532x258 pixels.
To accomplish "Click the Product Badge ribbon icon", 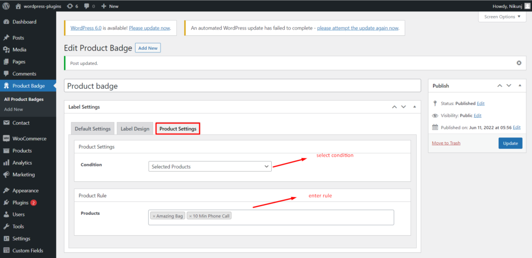I will (x=6, y=86).
